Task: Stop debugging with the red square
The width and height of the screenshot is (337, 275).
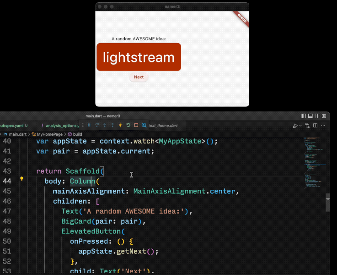Action: (136, 125)
